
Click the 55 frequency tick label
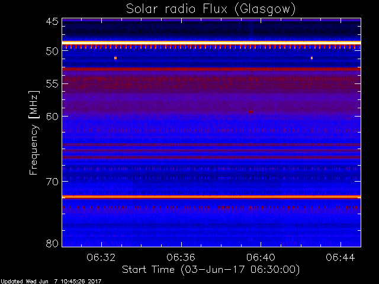coord(52,84)
